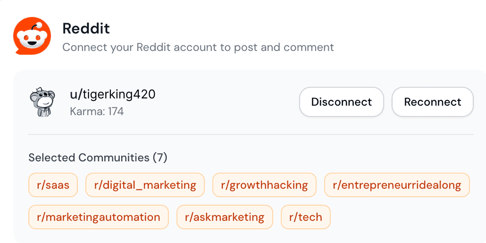Image resolution: width=486 pixels, height=243 pixels.
Task: Select the r/saas community tag
Action: click(x=53, y=185)
